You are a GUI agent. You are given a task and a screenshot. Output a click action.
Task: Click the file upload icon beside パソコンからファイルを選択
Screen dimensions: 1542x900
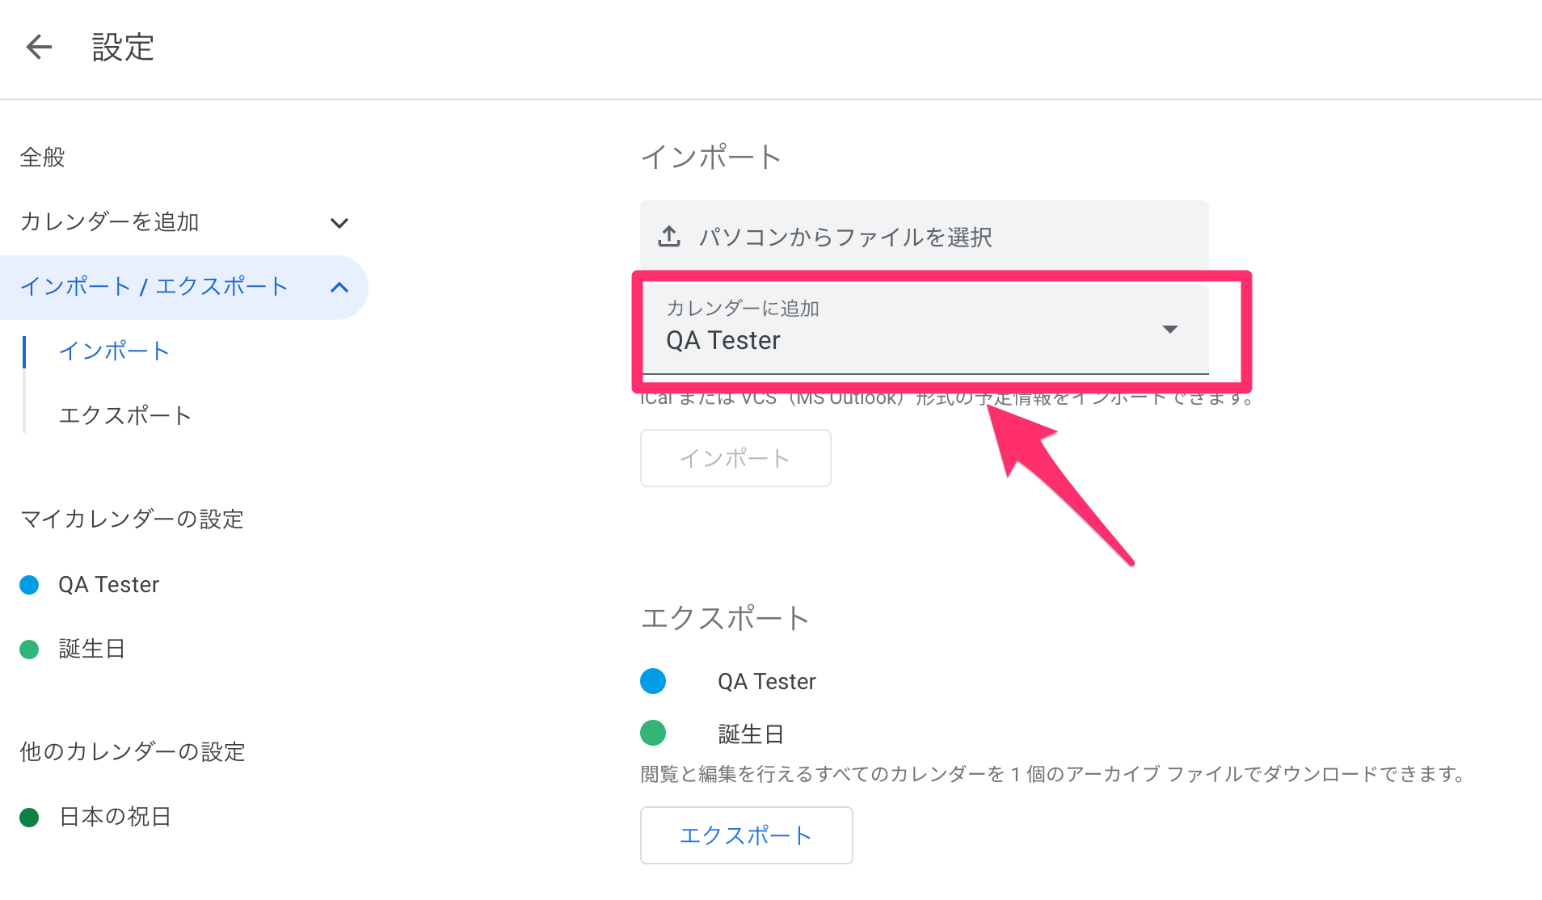[x=668, y=237]
